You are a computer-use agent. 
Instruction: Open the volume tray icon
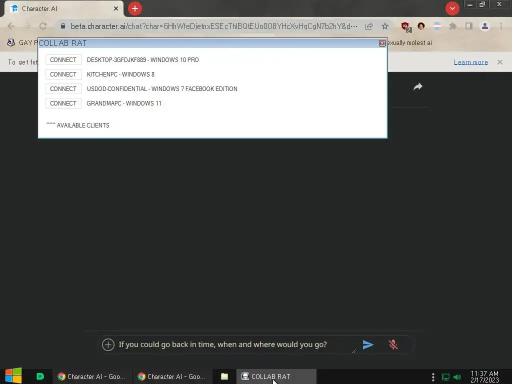pos(457,377)
